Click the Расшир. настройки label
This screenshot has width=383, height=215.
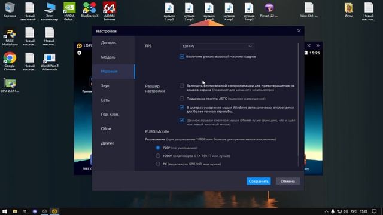coord(155,88)
